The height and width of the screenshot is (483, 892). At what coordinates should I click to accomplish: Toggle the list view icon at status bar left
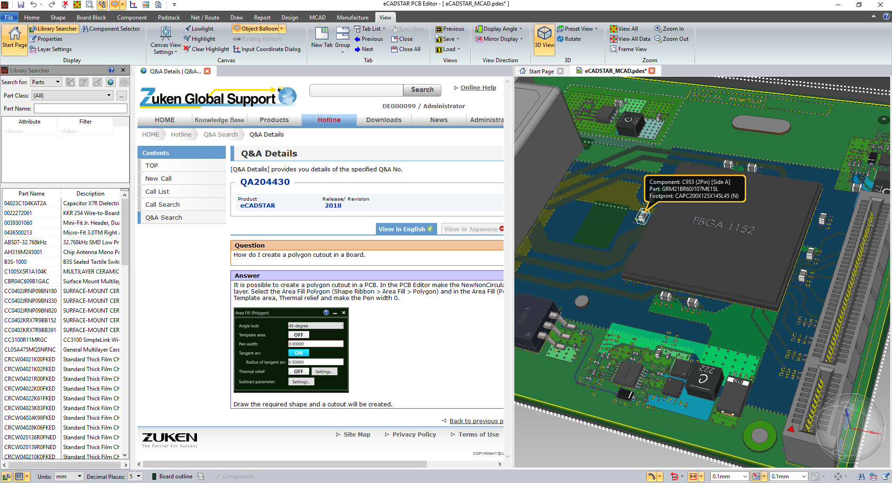(x=19, y=476)
